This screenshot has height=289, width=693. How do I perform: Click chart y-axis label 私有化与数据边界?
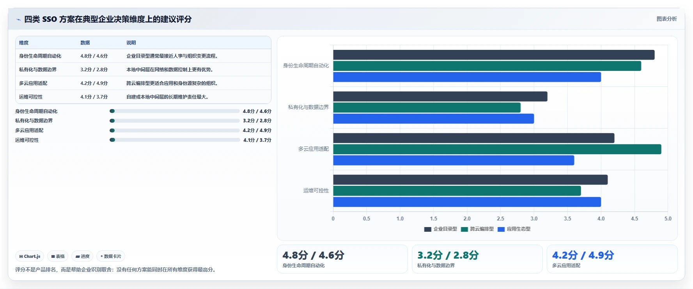click(308, 107)
